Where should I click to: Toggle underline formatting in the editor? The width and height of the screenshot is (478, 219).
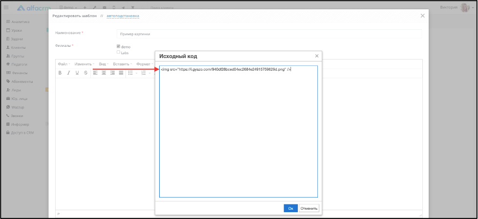point(77,73)
